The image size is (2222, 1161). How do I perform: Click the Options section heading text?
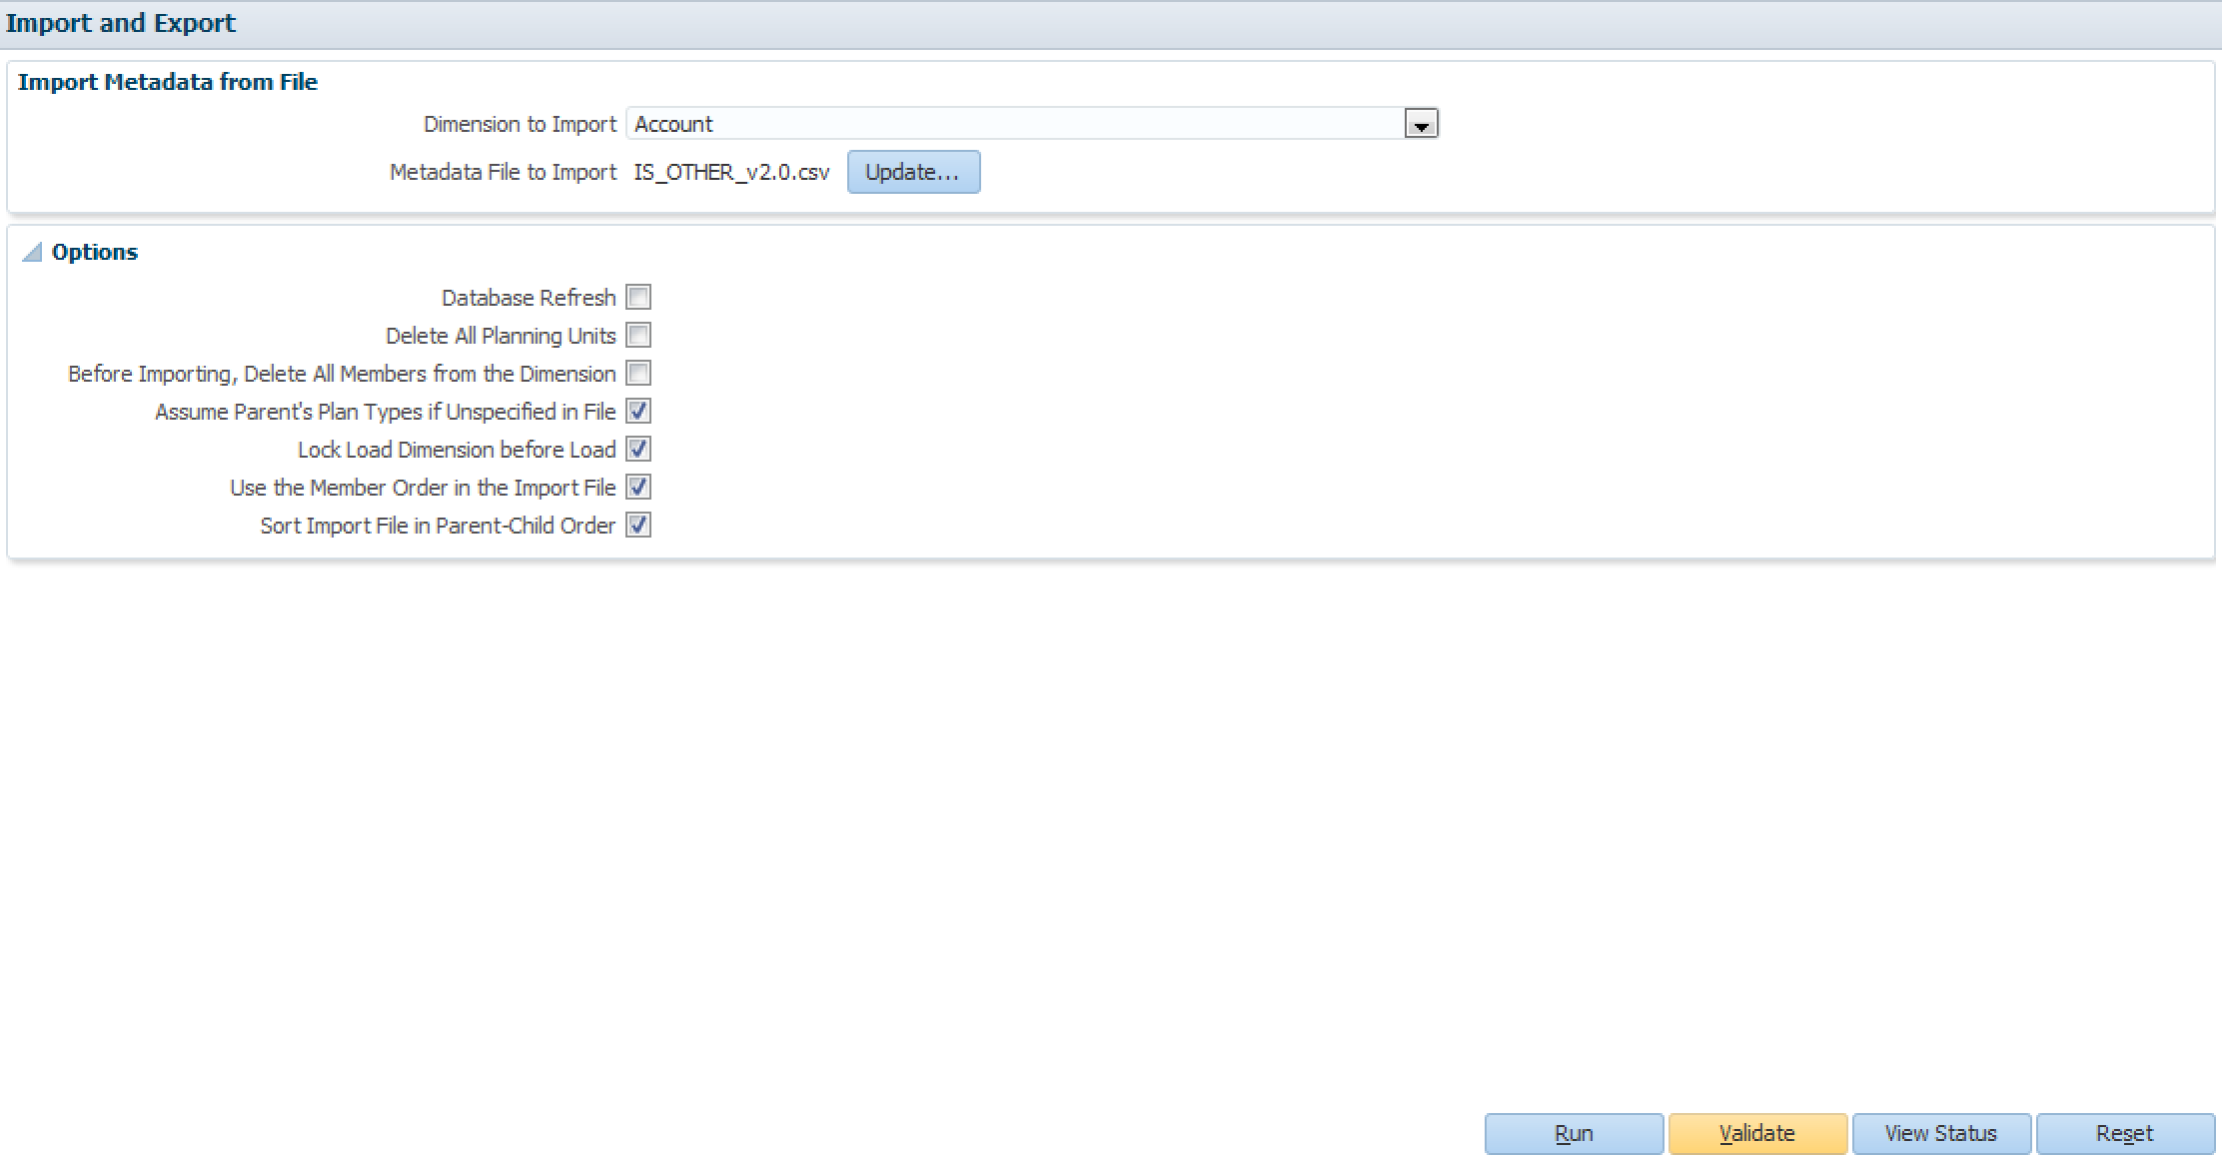[x=95, y=252]
